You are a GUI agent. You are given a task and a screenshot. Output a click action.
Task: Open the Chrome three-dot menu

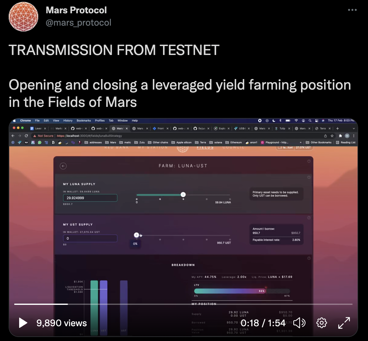click(354, 136)
